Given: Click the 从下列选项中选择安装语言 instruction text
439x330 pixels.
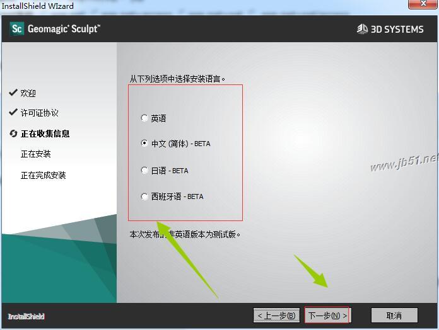Looking at the screenshot, I should 177,79.
